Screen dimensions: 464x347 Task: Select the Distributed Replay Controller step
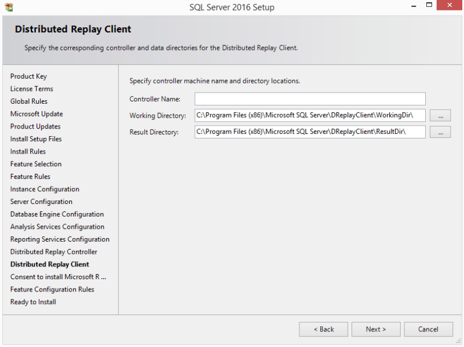point(53,252)
